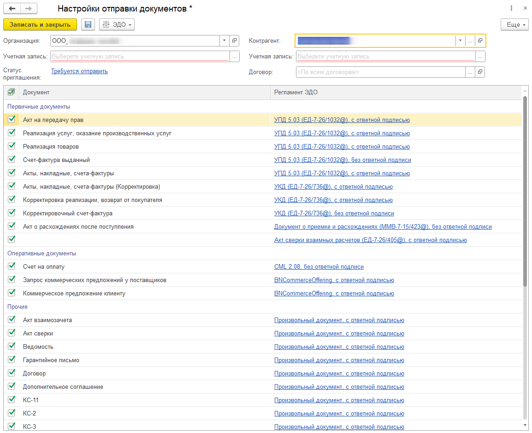Uncheck the Реализация товаров checkbox

click(12, 146)
